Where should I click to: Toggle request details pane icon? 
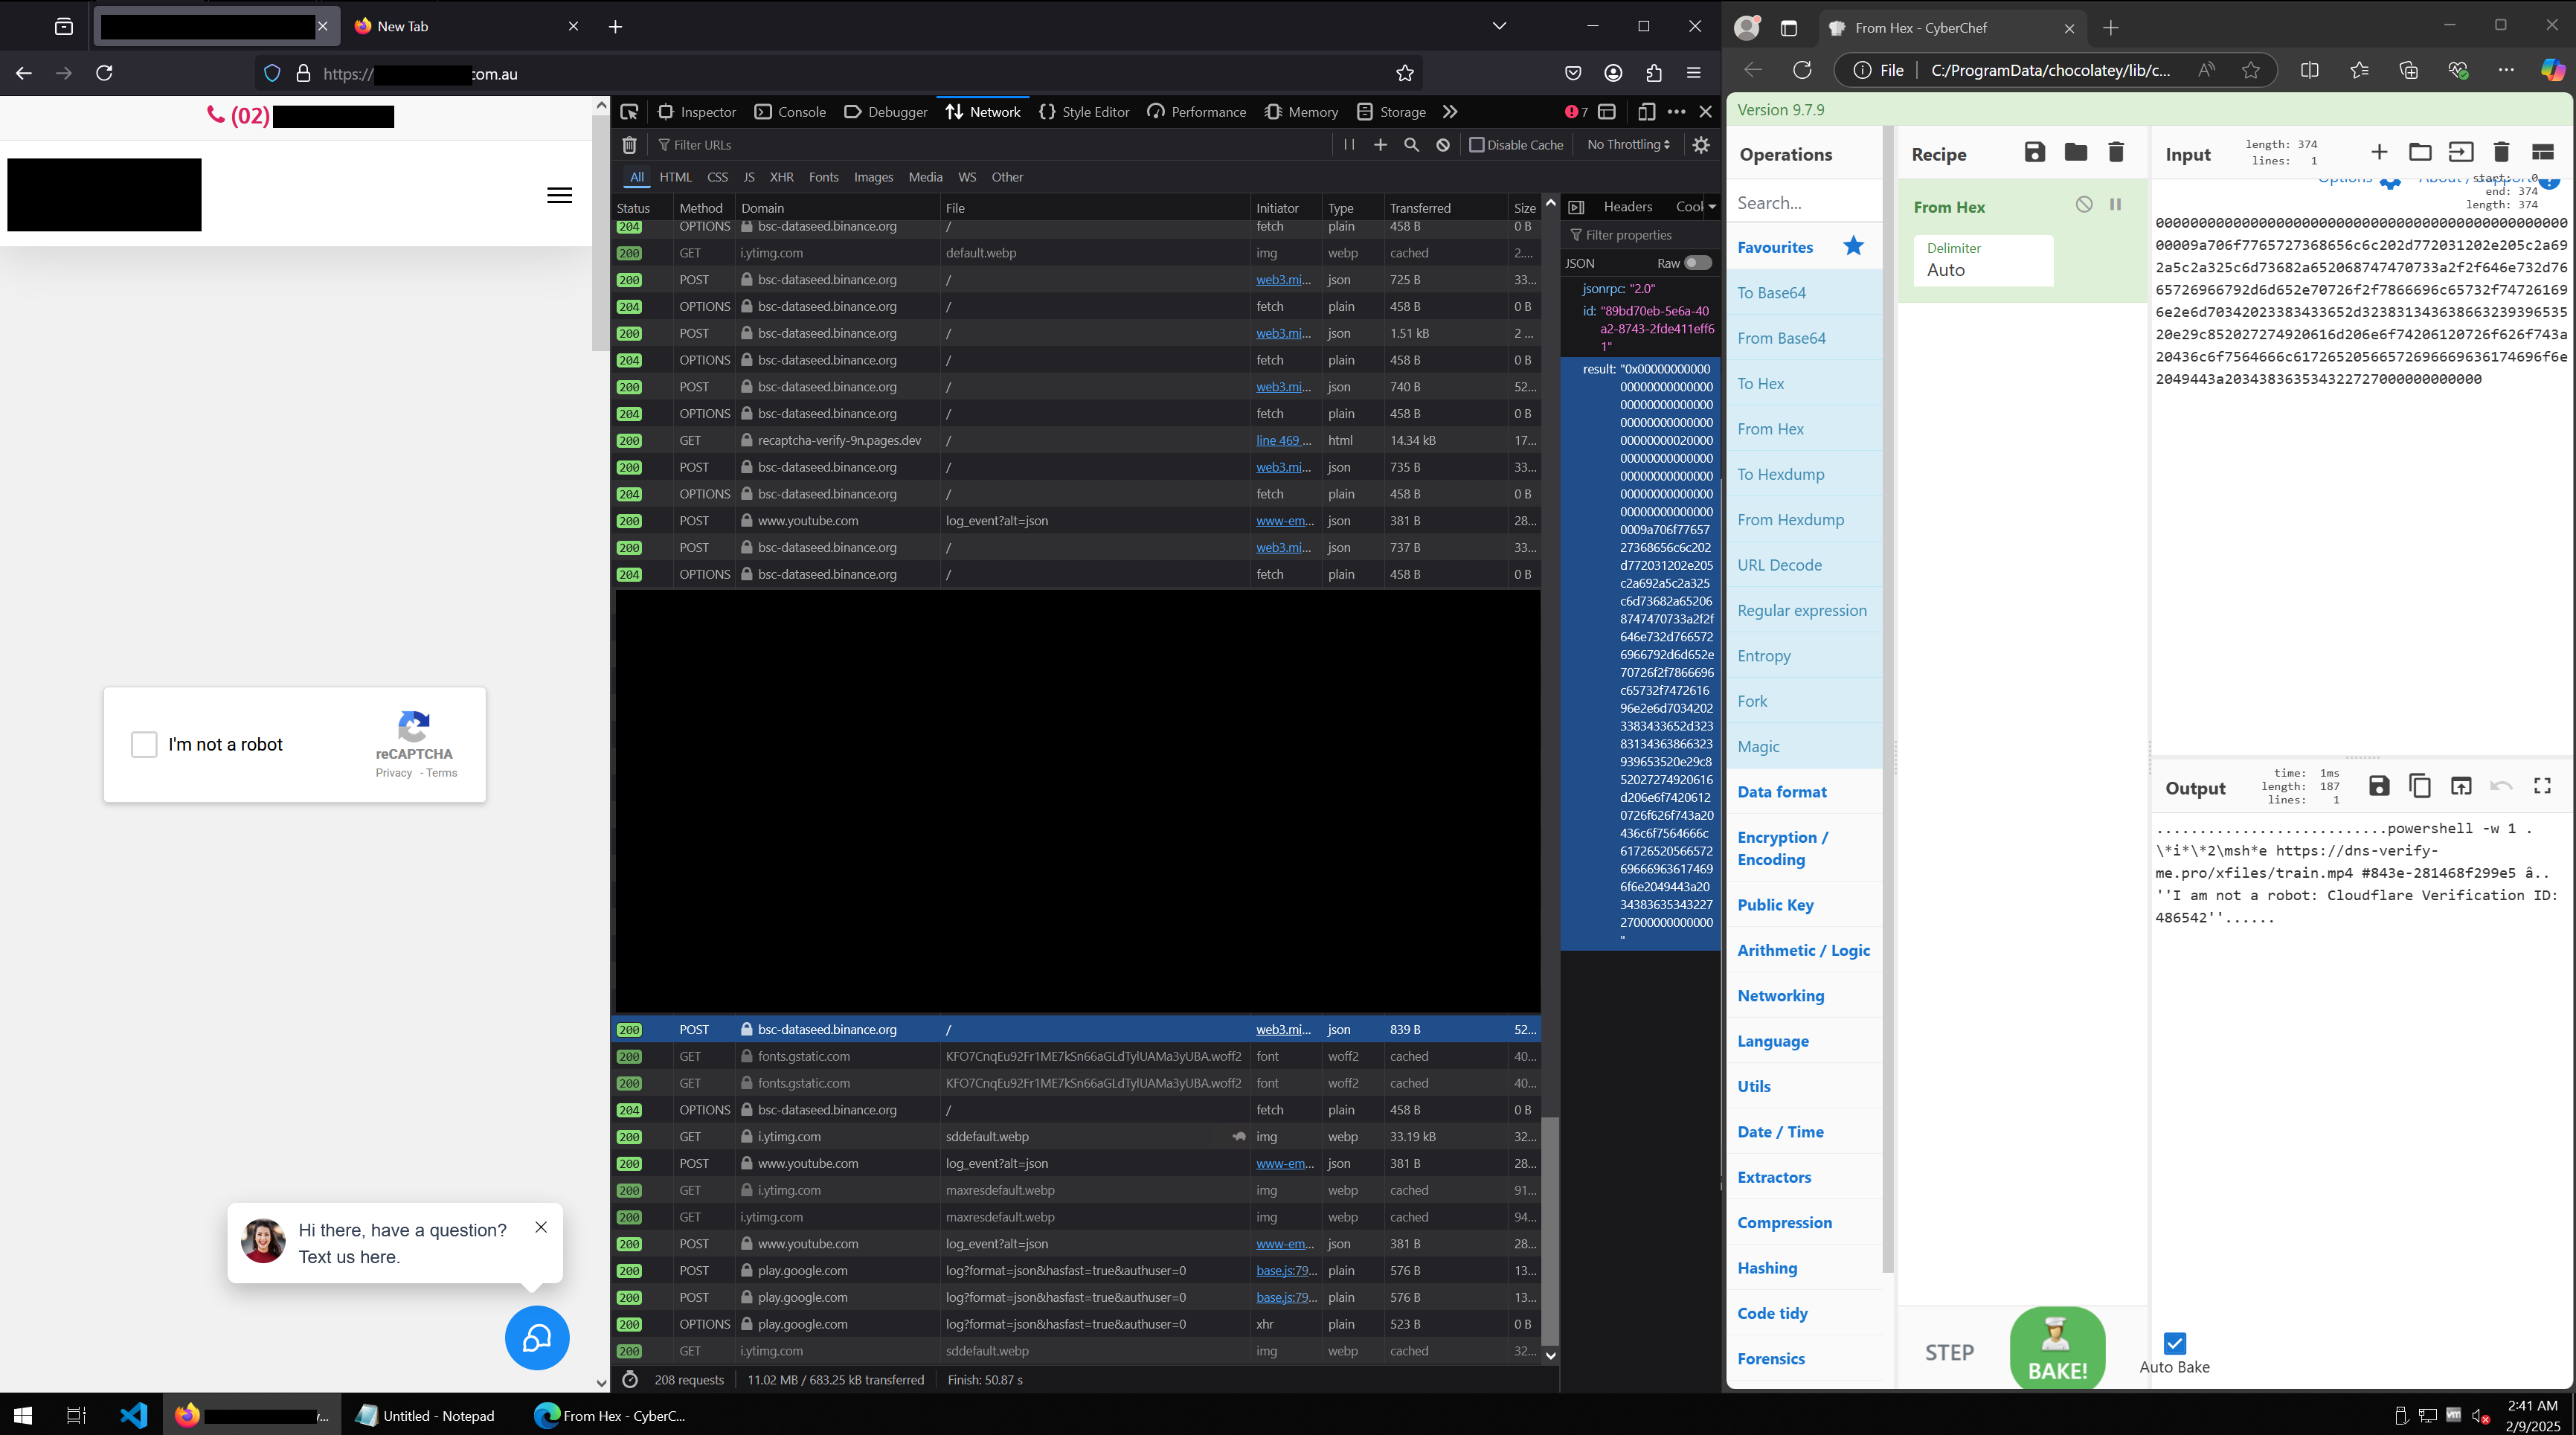pyautogui.click(x=1576, y=207)
